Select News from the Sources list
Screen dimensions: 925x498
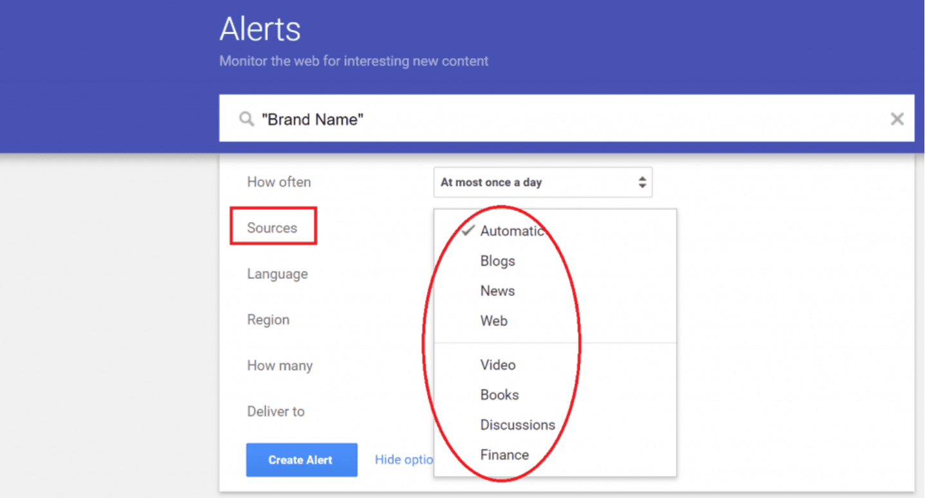497,291
